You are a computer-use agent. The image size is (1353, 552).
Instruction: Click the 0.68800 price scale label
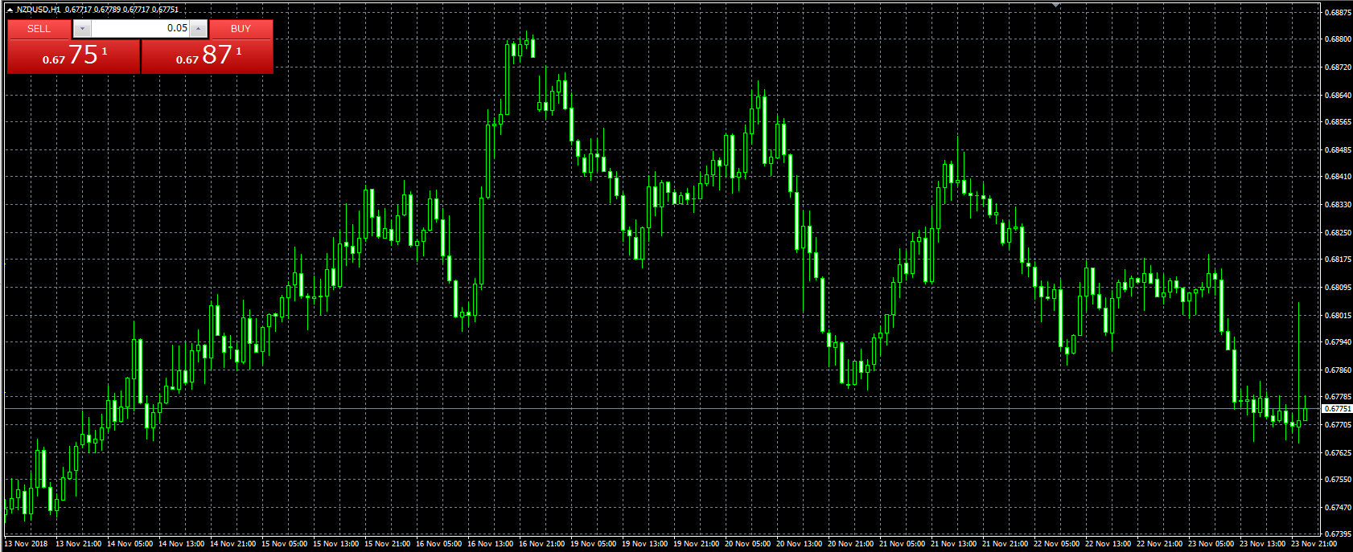1338,39
